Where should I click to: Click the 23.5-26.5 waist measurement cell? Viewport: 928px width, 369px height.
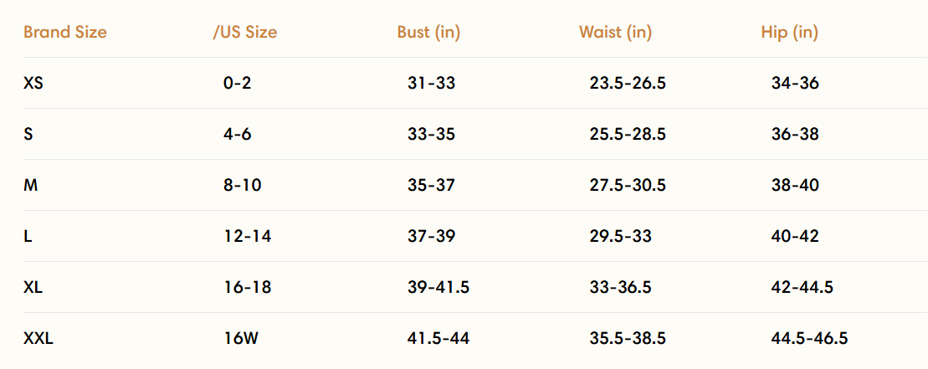tap(628, 83)
